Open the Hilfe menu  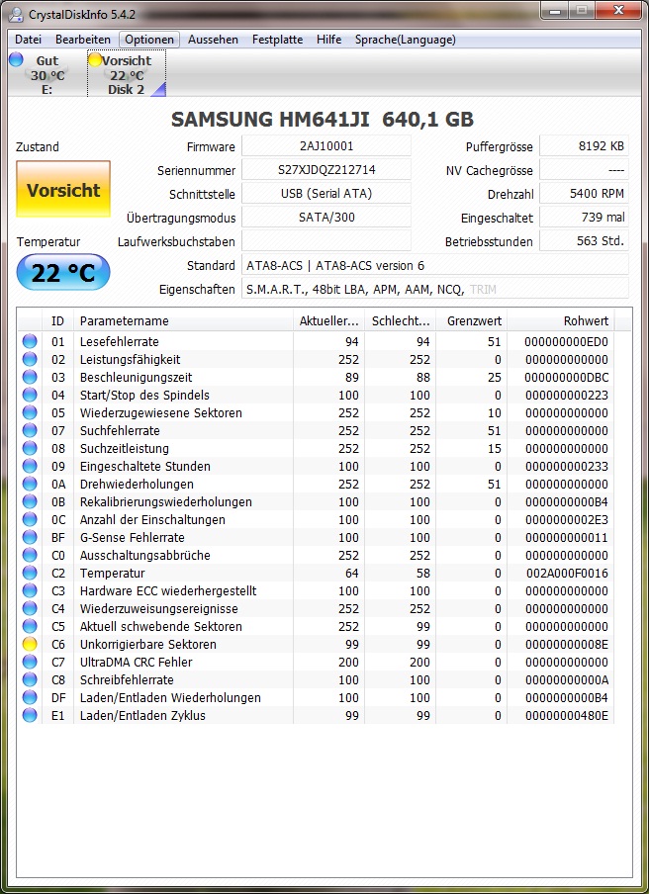[329, 40]
